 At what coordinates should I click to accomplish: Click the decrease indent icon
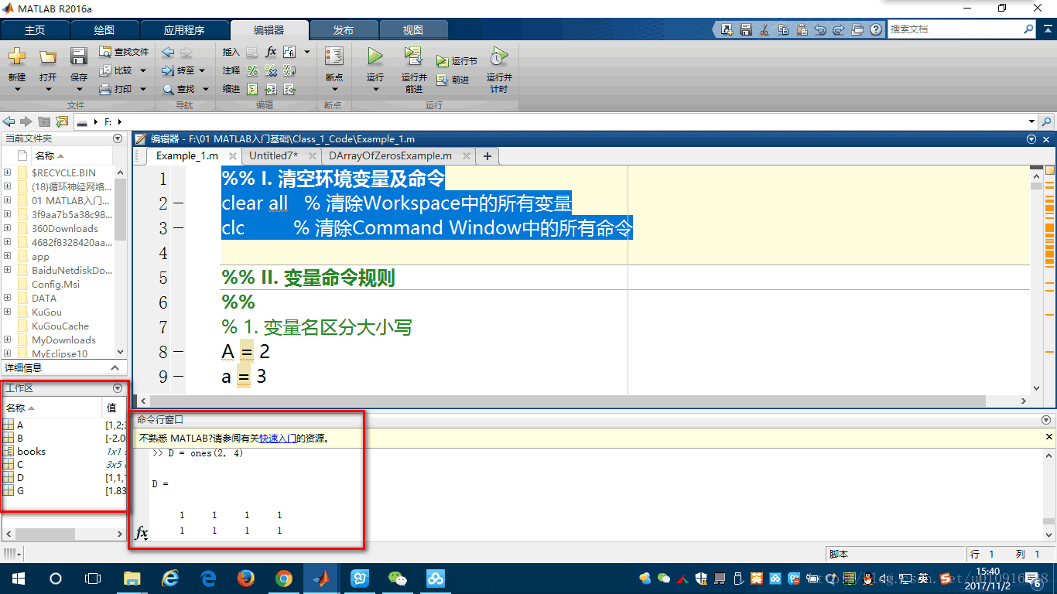click(x=289, y=89)
